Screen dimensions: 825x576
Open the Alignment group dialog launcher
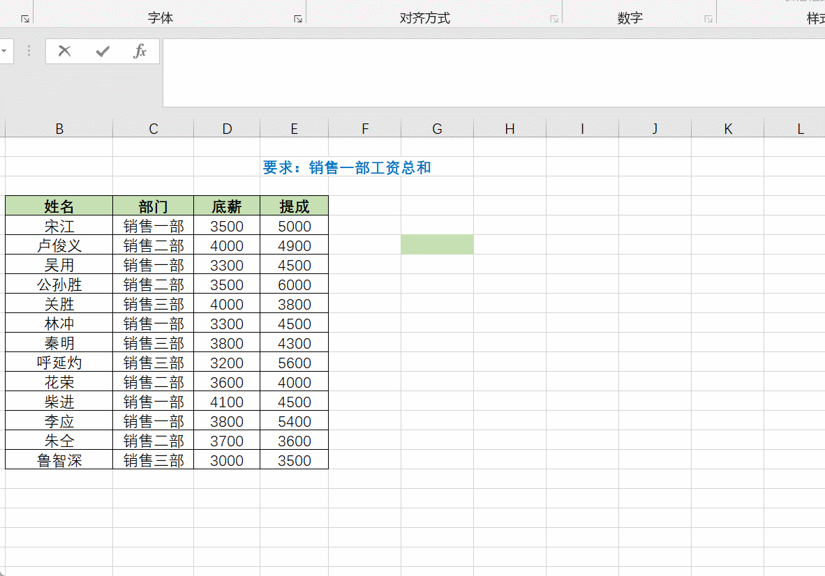(x=554, y=19)
